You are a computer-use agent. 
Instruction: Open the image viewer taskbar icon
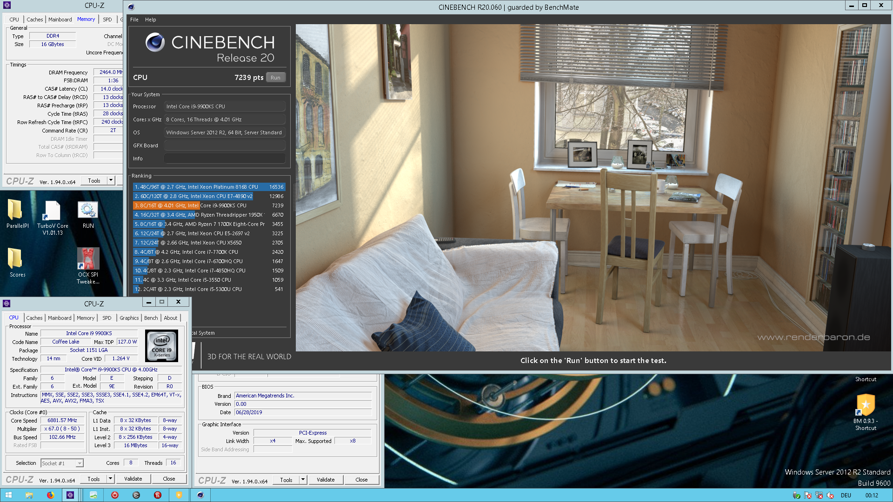coord(93,495)
